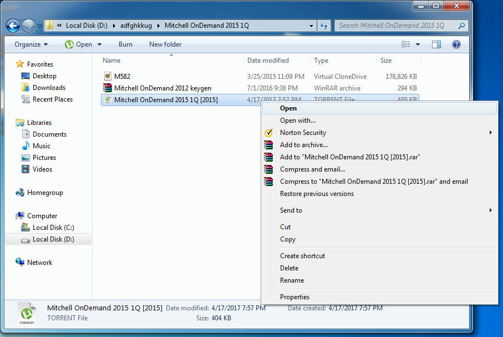The height and width of the screenshot is (337, 503).
Task: Click the search Mitchell OnDemand input field
Action: pyautogui.click(x=395, y=26)
